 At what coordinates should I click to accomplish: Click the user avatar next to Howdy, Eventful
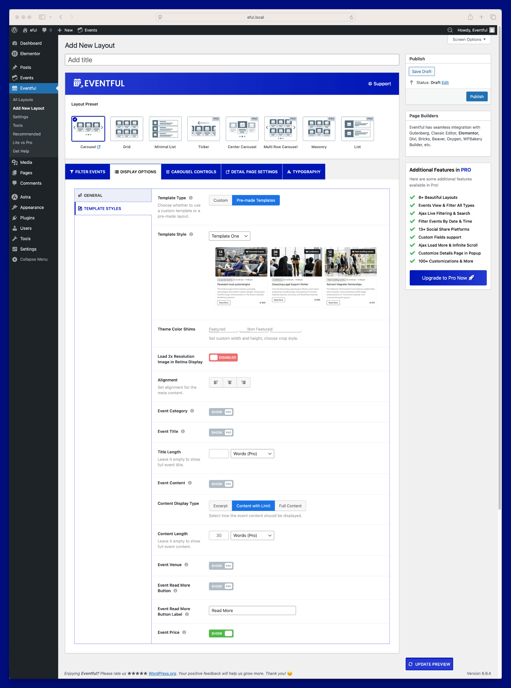click(492, 30)
